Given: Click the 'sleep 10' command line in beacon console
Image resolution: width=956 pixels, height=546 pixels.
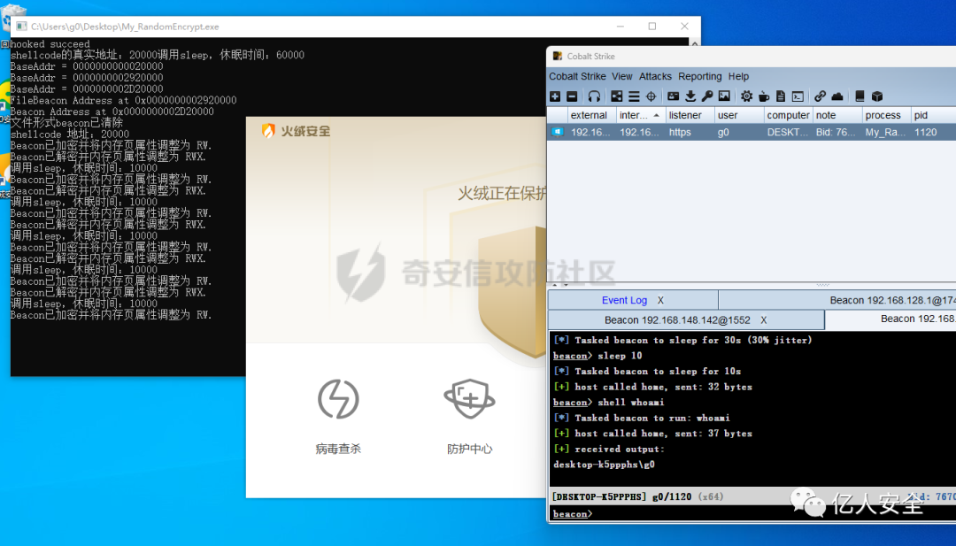Looking at the screenshot, I should click(597, 355).
